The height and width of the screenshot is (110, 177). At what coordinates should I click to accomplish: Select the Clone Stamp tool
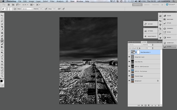click(2, 38)
